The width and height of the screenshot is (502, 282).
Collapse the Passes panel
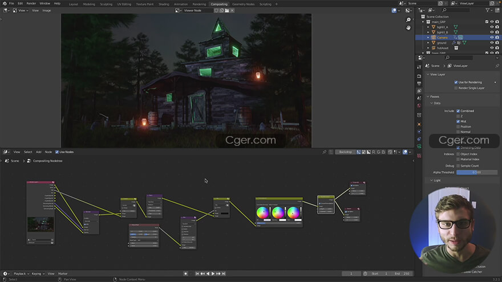click(x=428, y=96)
